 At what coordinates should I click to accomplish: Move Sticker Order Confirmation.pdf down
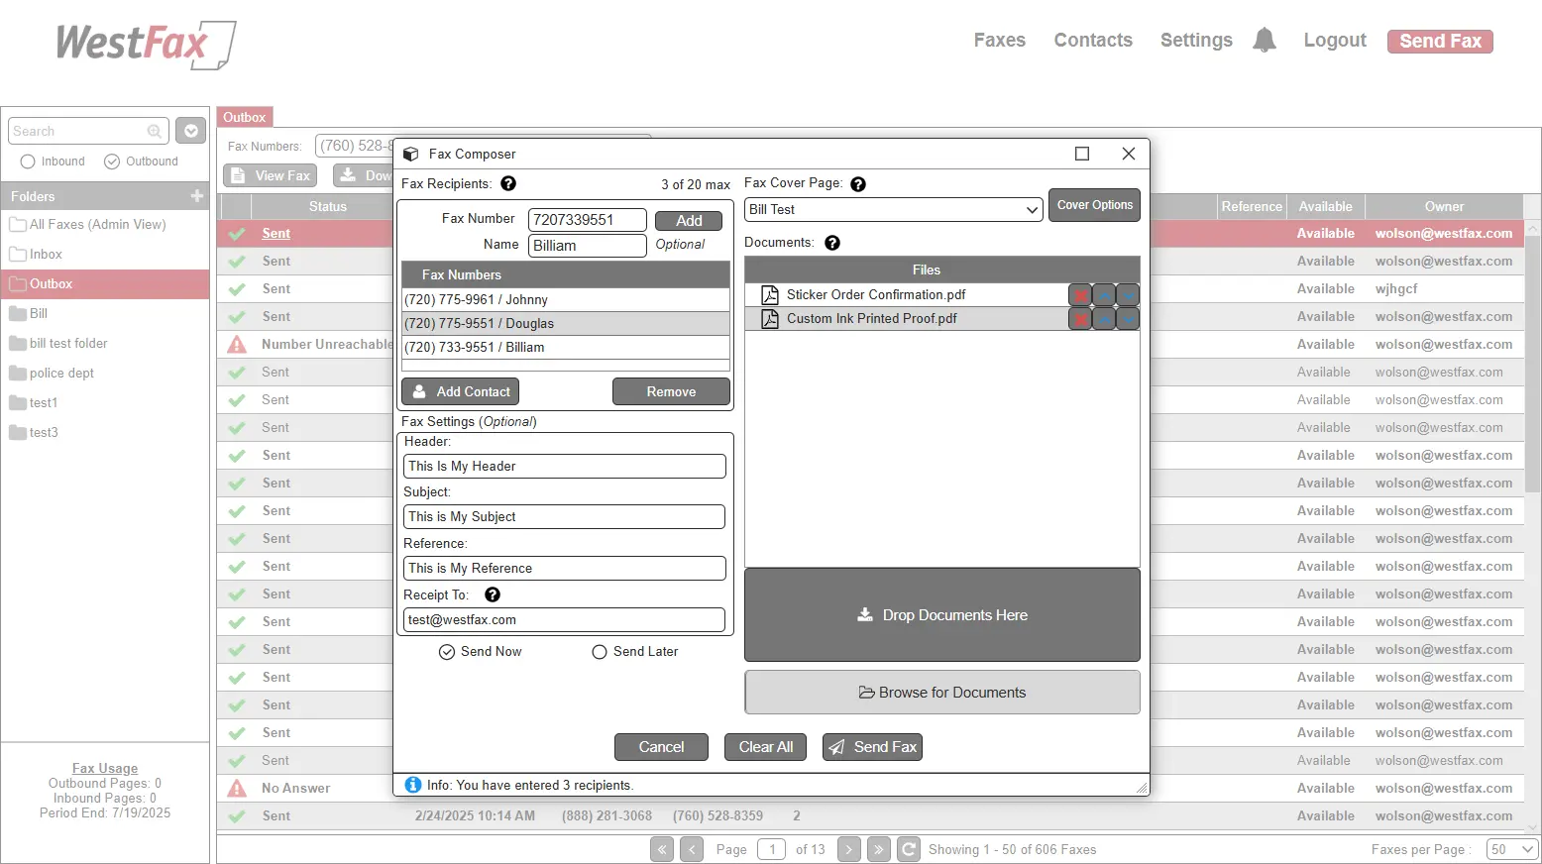tap(1128, 295)
